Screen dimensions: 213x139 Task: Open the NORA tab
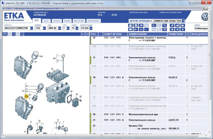[x=67, y=21]
